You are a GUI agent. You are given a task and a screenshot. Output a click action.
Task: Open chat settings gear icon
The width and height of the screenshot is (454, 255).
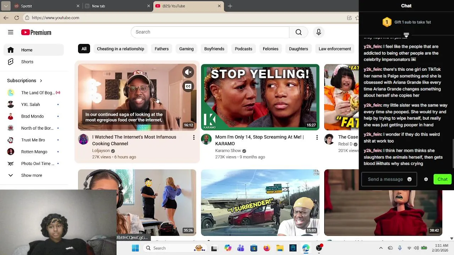click(426, 179)
